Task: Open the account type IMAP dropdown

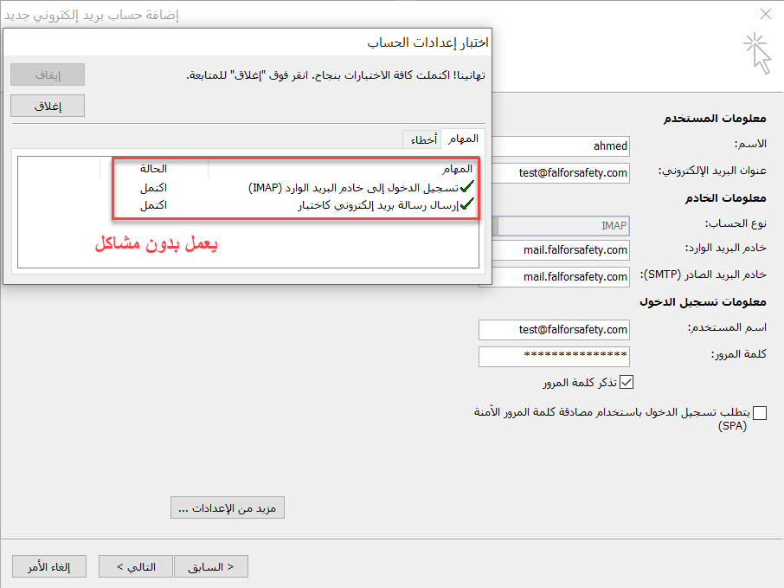Action: point(561,225)
